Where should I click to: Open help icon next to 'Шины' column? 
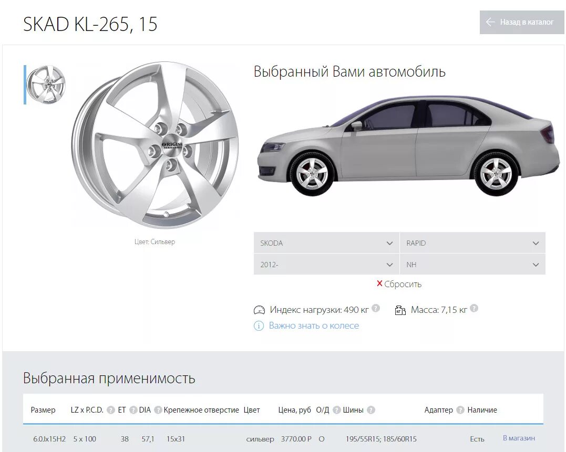coord(371,410)
